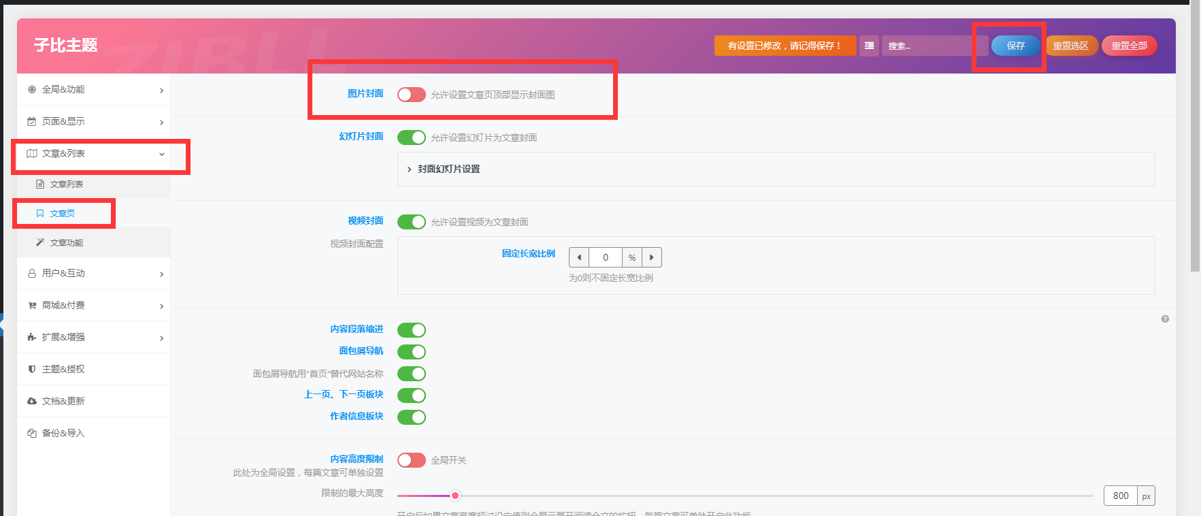This screenshot has width=1201, height=516.
Task: Click the page vertical scrollbar
Action: point(1195,136)
